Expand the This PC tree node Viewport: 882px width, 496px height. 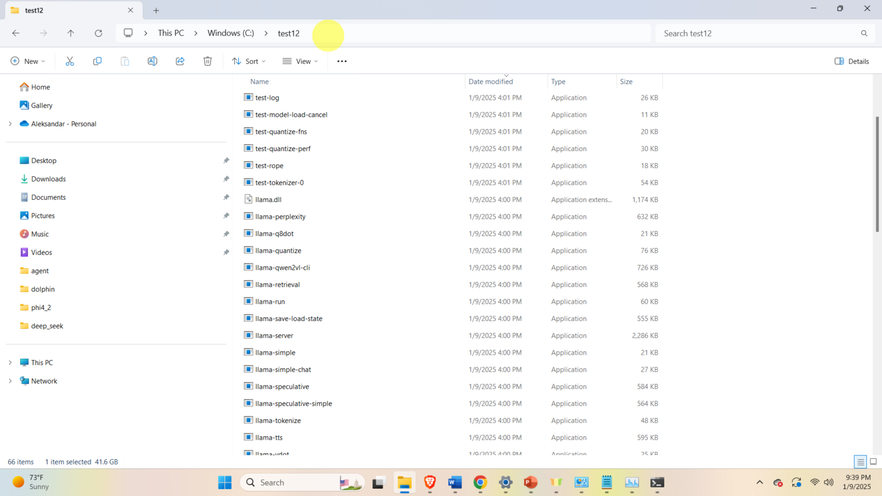[10, 362]
